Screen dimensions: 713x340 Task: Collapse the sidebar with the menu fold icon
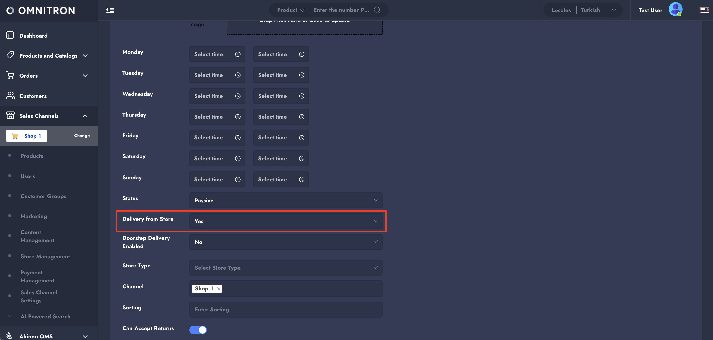pyautogui.click(x=110, y=10)
